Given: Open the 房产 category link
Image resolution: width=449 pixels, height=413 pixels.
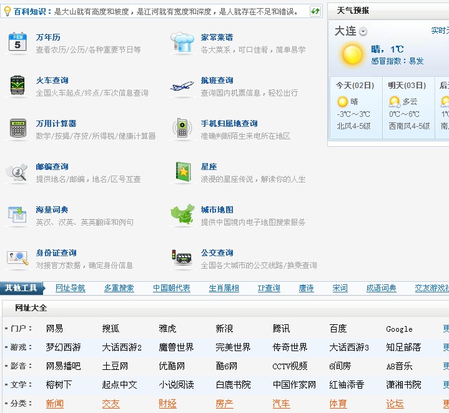Looking at the screenshot, I should click(224, 404).
